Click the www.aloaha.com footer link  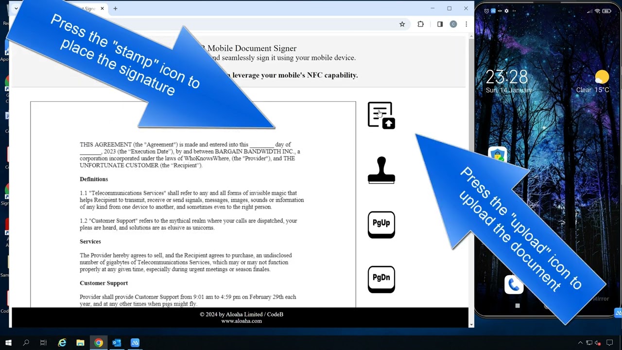point(242,321)
